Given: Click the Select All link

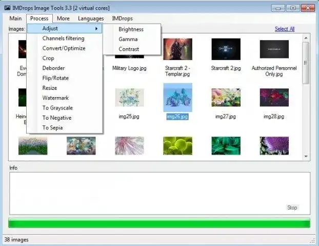Looking at the screenshot, I should pos(285,29).
